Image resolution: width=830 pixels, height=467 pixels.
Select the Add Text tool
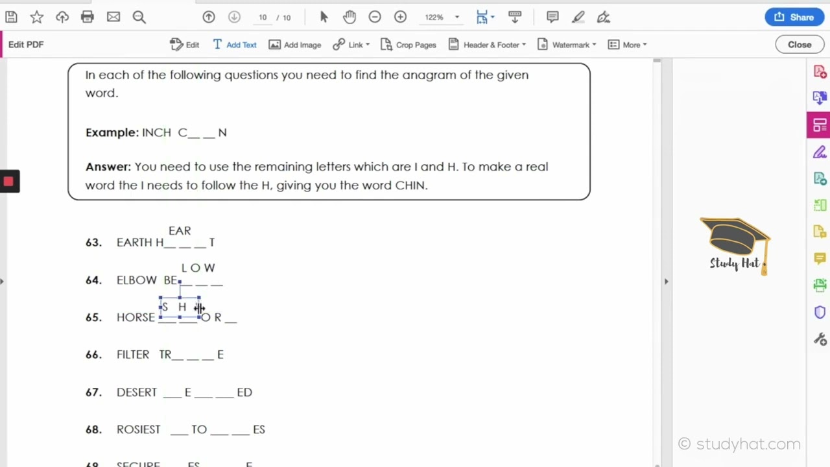pyautogui.click(x=234, y=45)
